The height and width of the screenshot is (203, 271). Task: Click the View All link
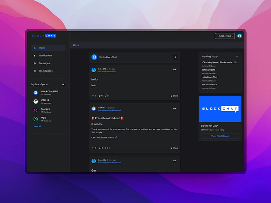(x=37, y=126)
